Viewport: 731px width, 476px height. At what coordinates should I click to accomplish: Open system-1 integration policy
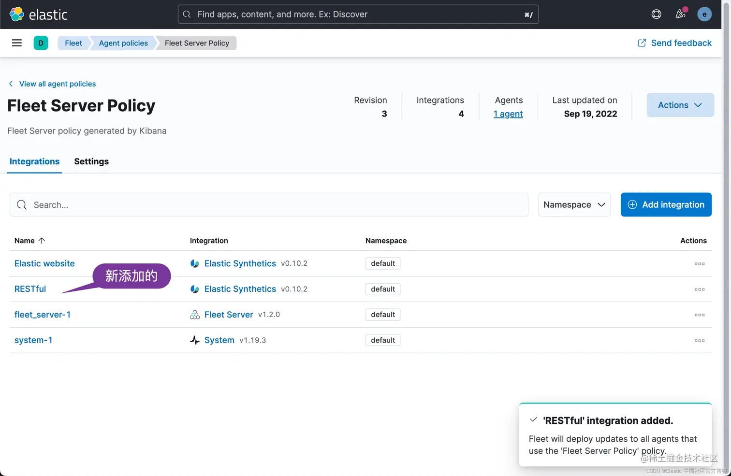coord(33,340)
